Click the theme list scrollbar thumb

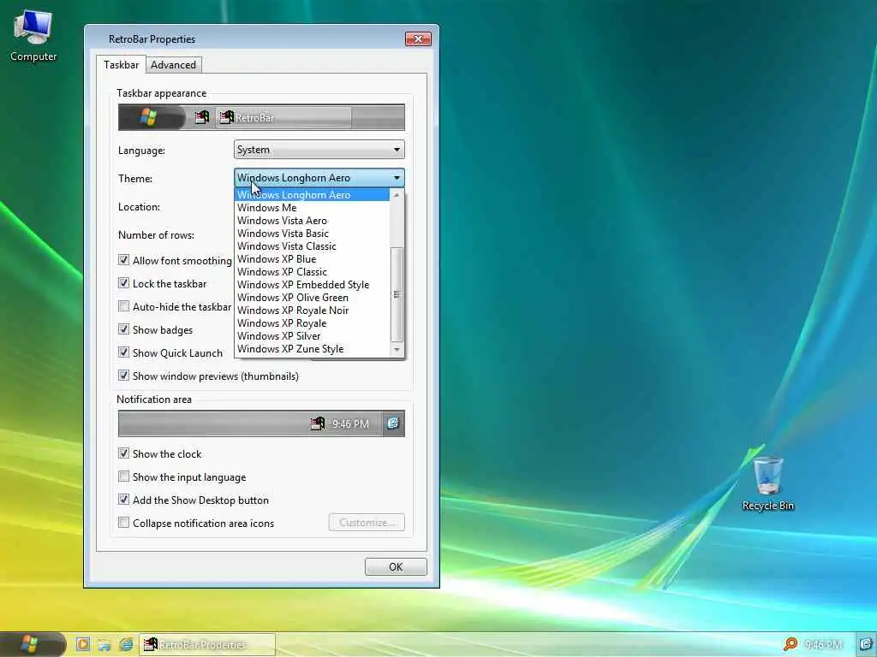click(397, 294)
